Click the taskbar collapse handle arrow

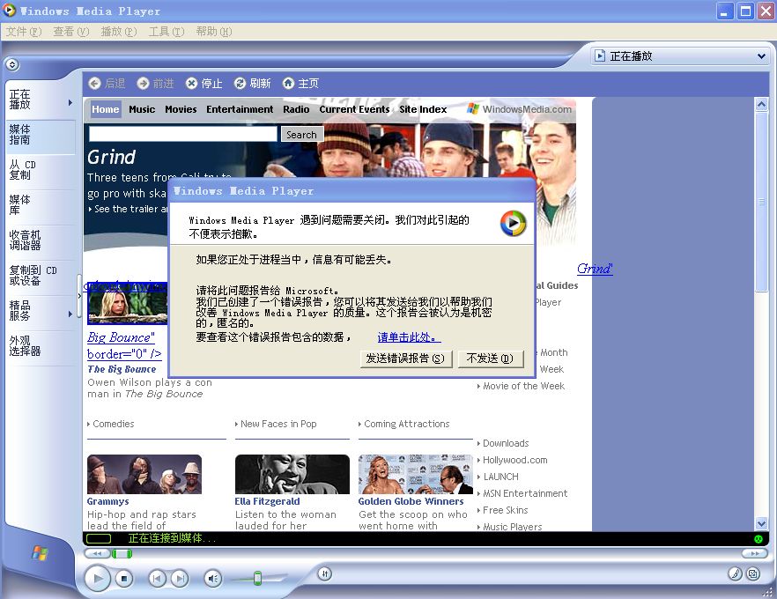[79, 296]
